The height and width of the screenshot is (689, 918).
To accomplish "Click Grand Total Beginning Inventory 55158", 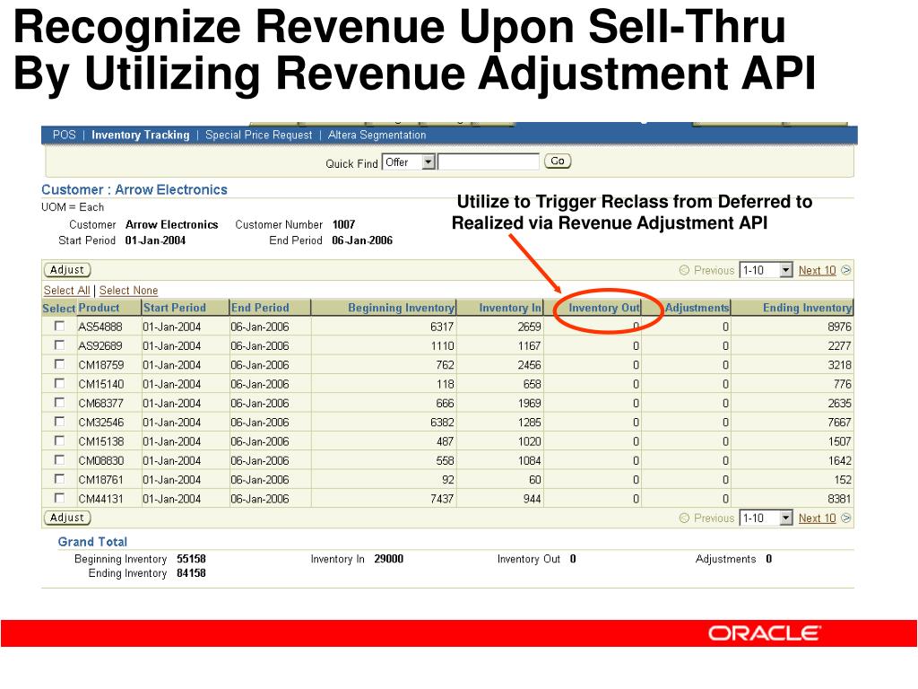I will click(x=191, y=559).
